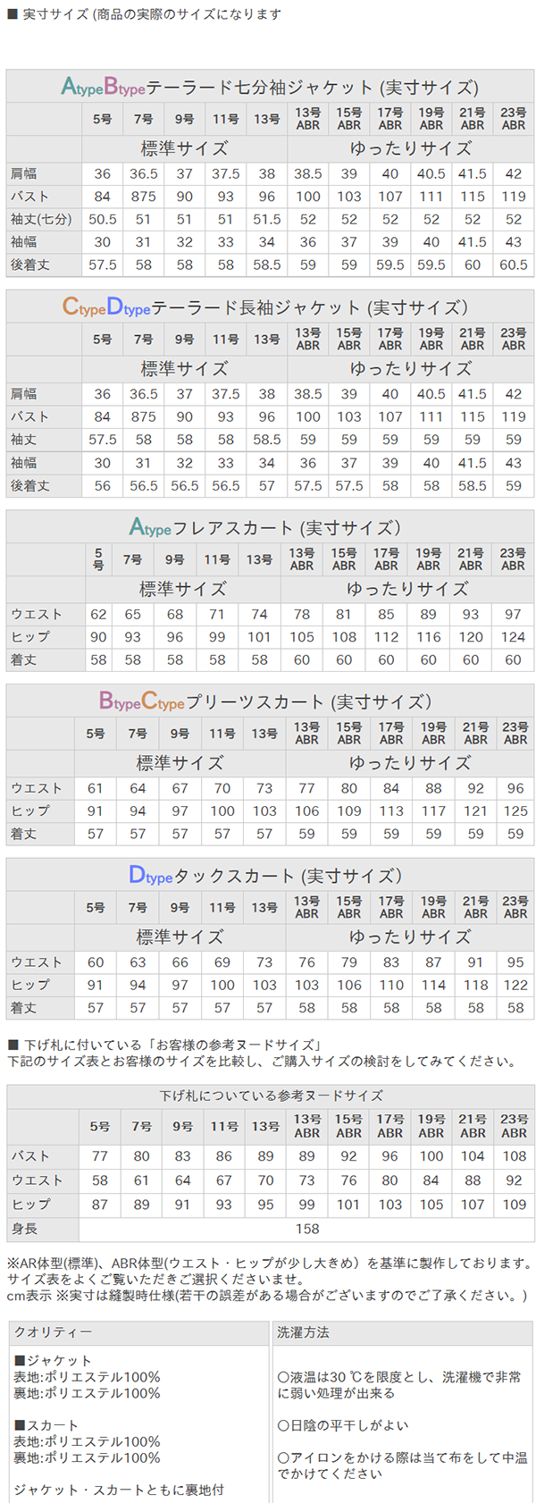The width and height of the screenshot is (536, 1503).
Task: Select the バスト label in 参考ヌードサイズ table
Action: click(30, 1156)
